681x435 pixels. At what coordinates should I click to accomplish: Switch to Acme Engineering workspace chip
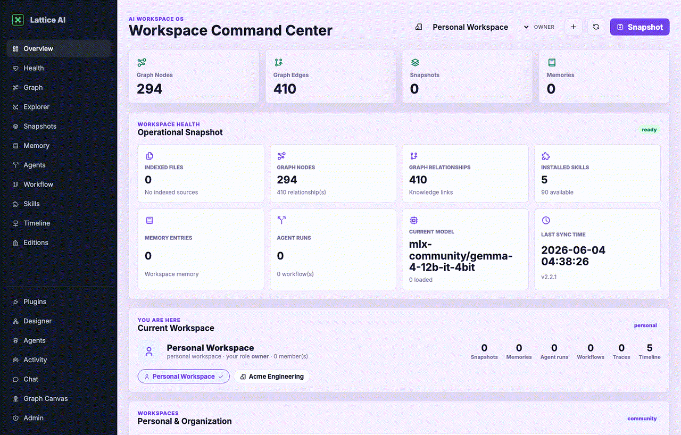(272, 377)
